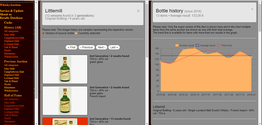Viewport: 262px width, 125px height.
Task: Open Islay Malt under History (All)
Action: point(9,35)
